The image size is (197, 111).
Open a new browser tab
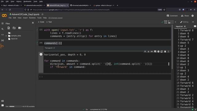click(118, 6)
